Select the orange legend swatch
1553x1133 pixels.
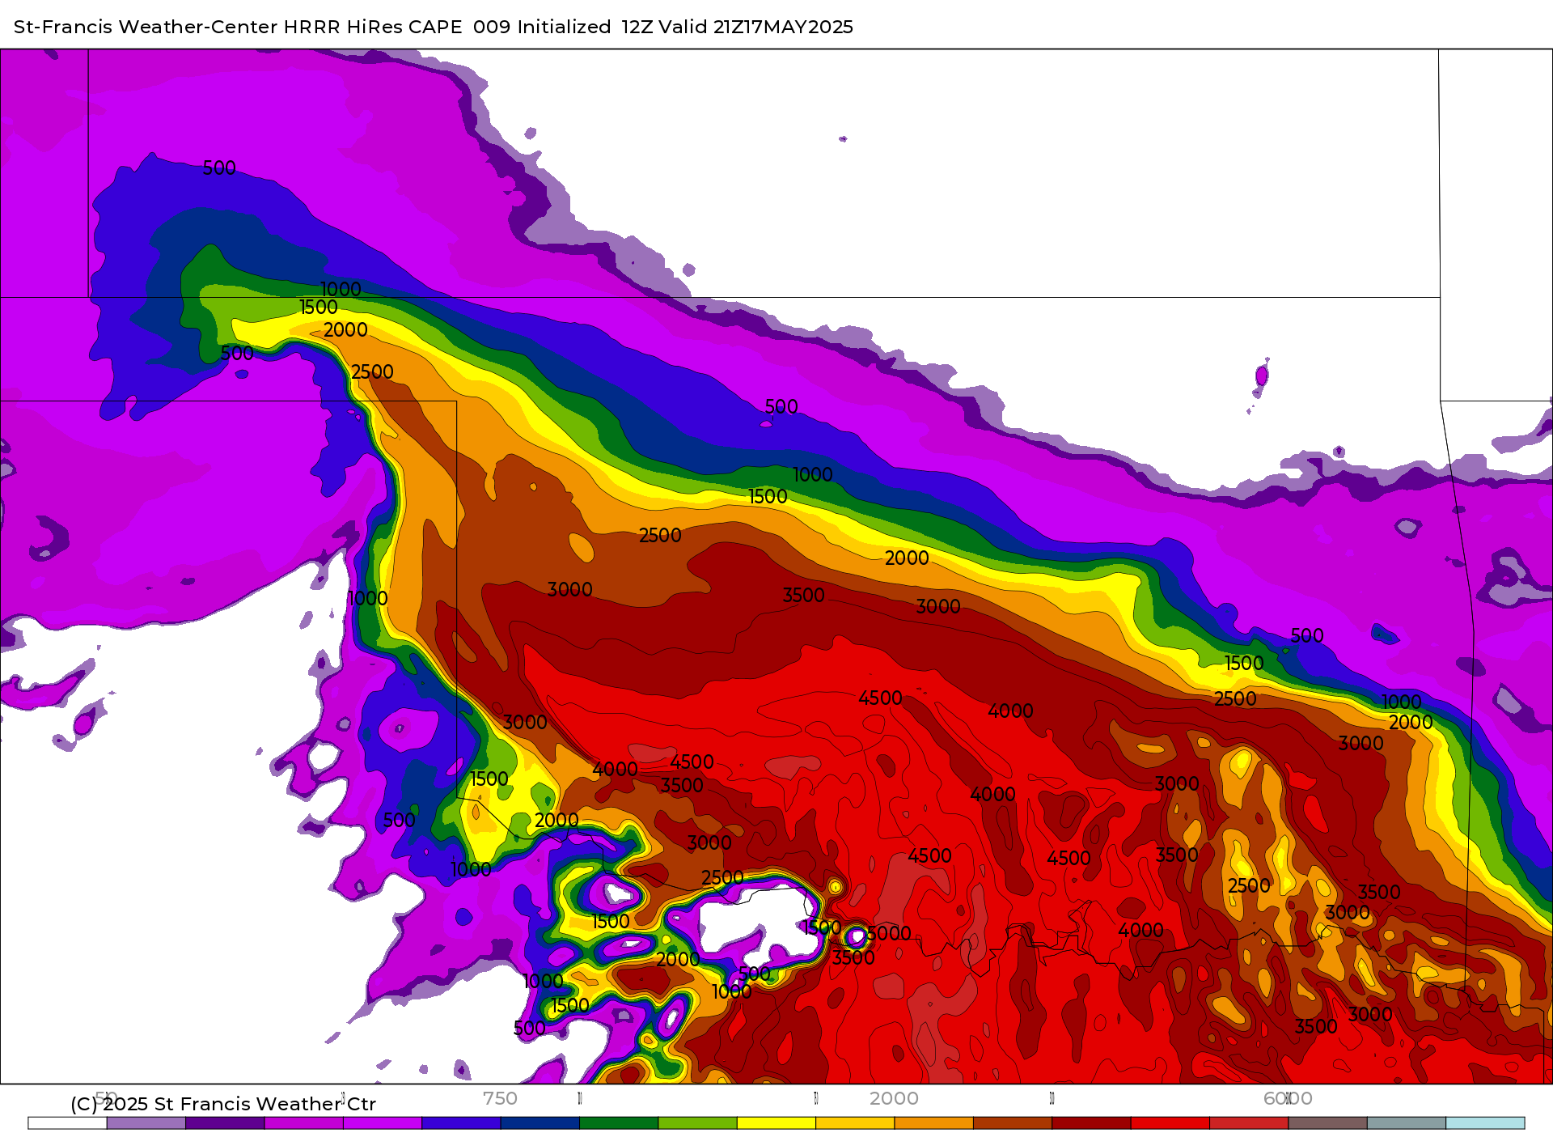coord(934,1123)
